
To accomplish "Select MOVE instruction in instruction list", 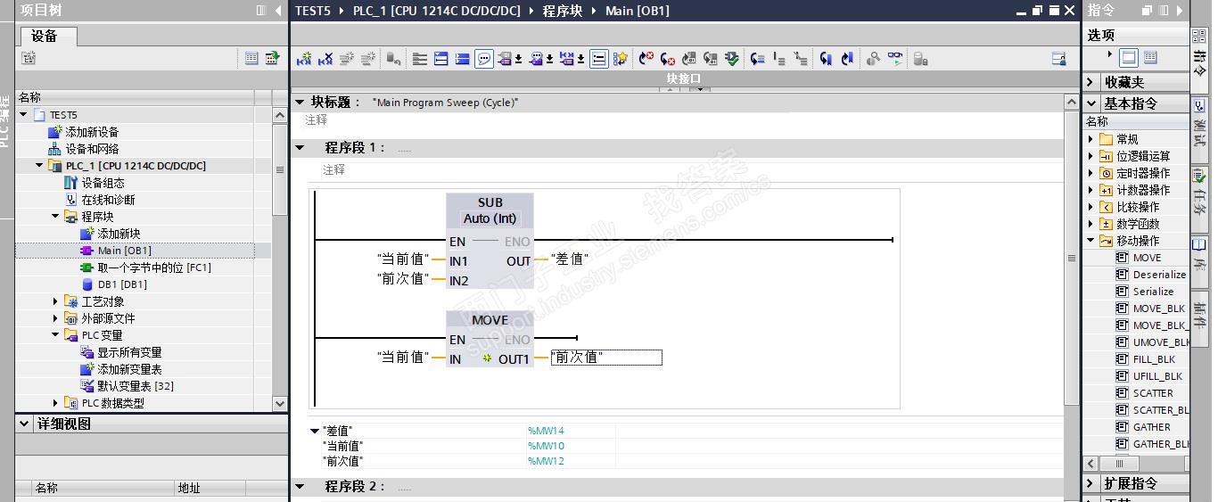I will pos(1147,258).
